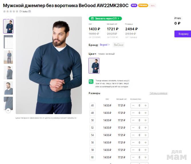Increase quantity for size 52

pyautogui.click(x=146, y=128)
